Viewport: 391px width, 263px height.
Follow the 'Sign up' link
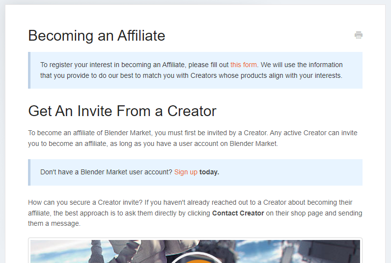click(186, 172)
